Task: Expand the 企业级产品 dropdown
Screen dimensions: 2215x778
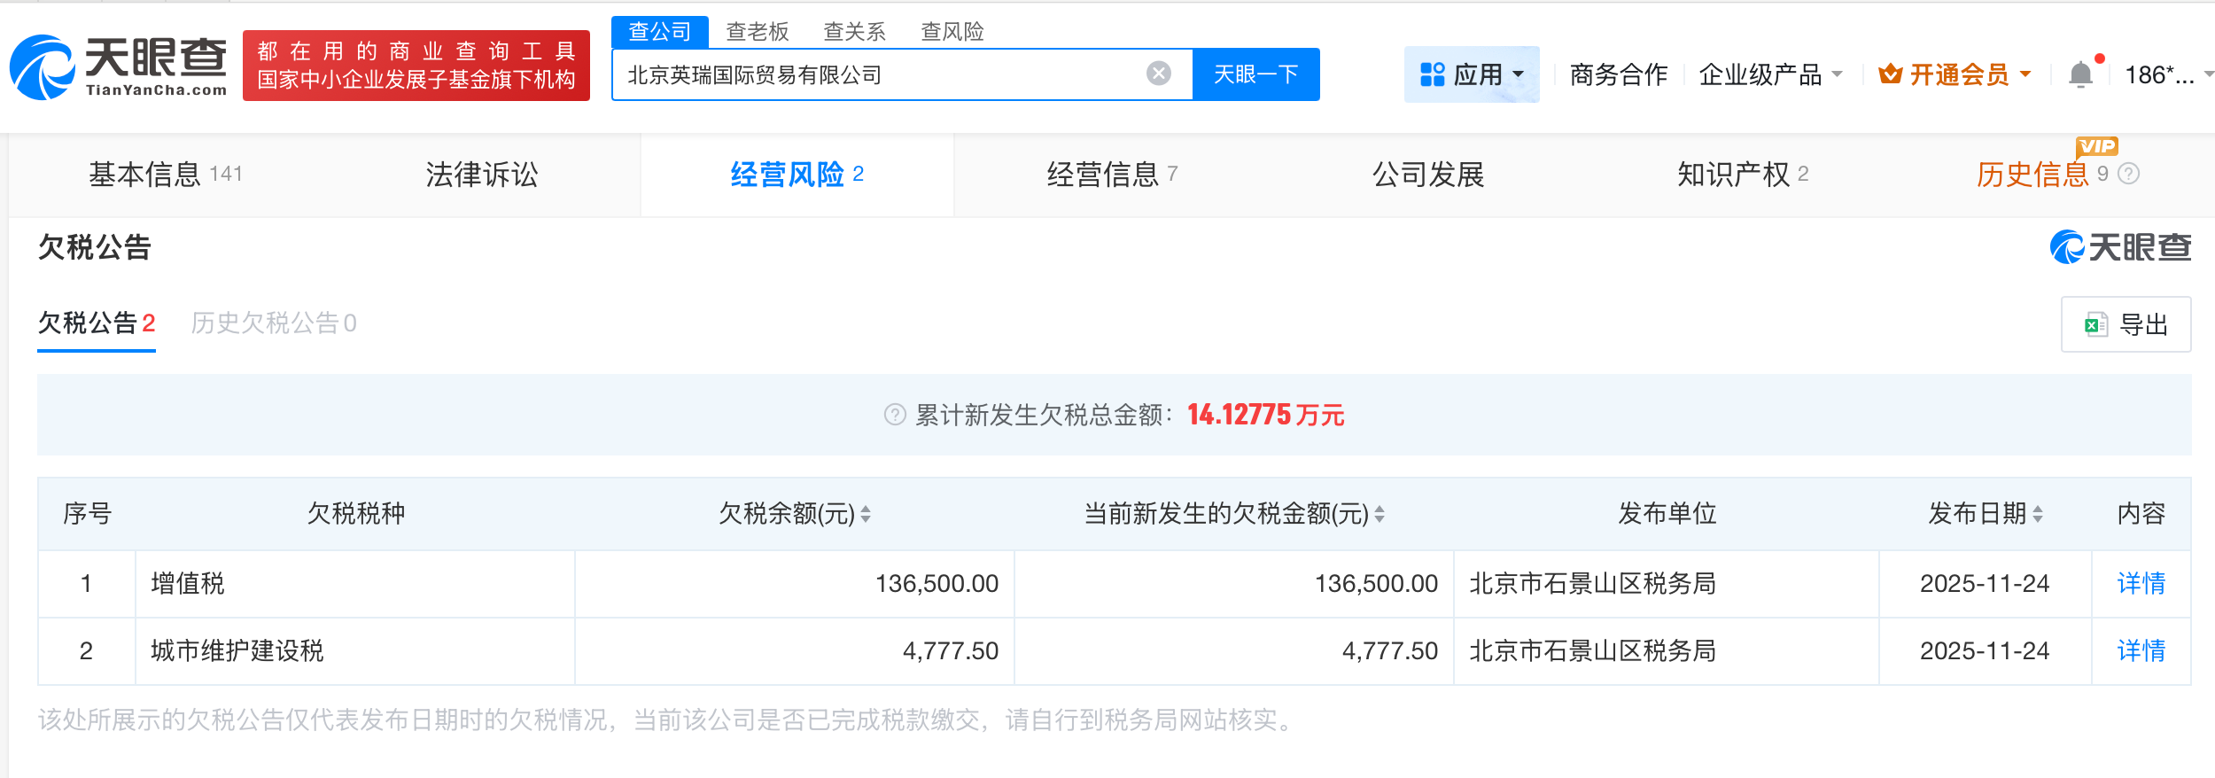Action: click(x=1837, y=74)
